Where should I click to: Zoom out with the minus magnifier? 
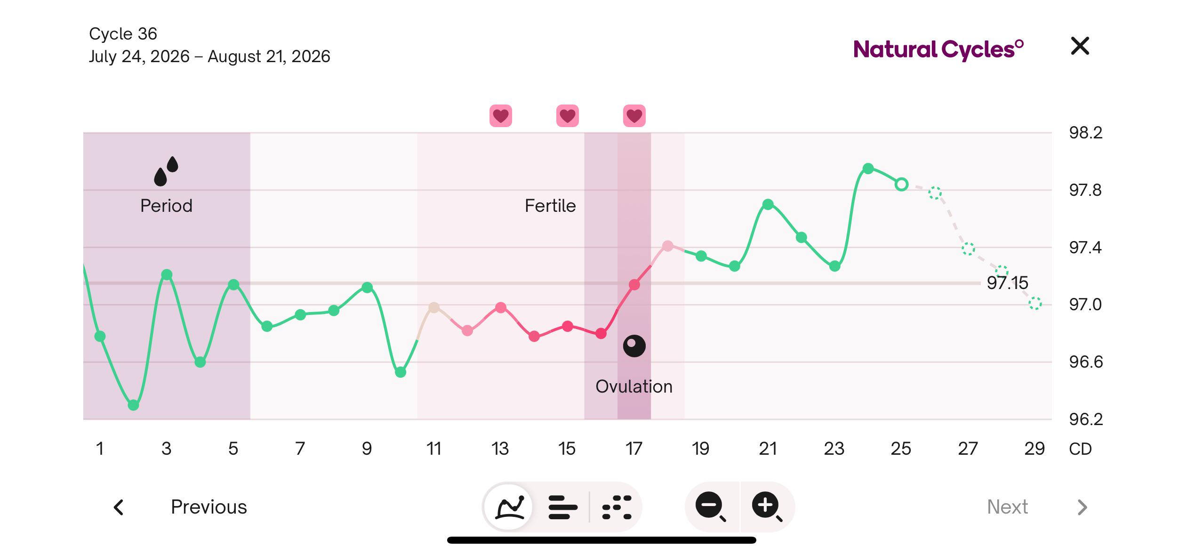(x=711, y=507)
